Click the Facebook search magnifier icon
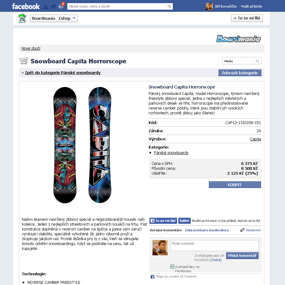This screenshot has height=285, width=285. pos(169,6)
